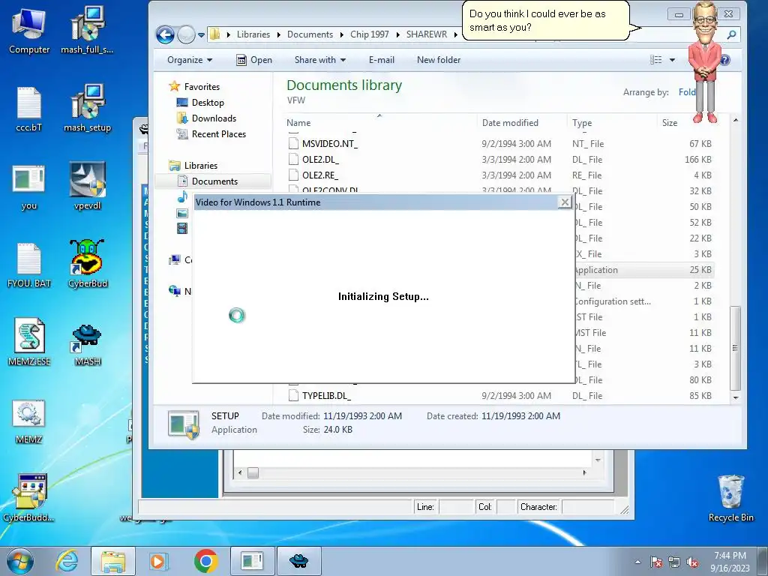Open the Organize dropdown menu
768x576 pixels.
190,60
